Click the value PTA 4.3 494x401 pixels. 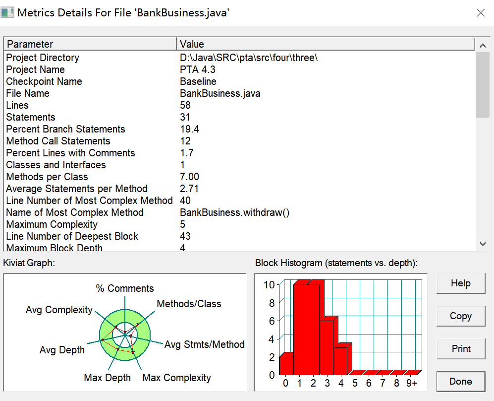point(198,69)
